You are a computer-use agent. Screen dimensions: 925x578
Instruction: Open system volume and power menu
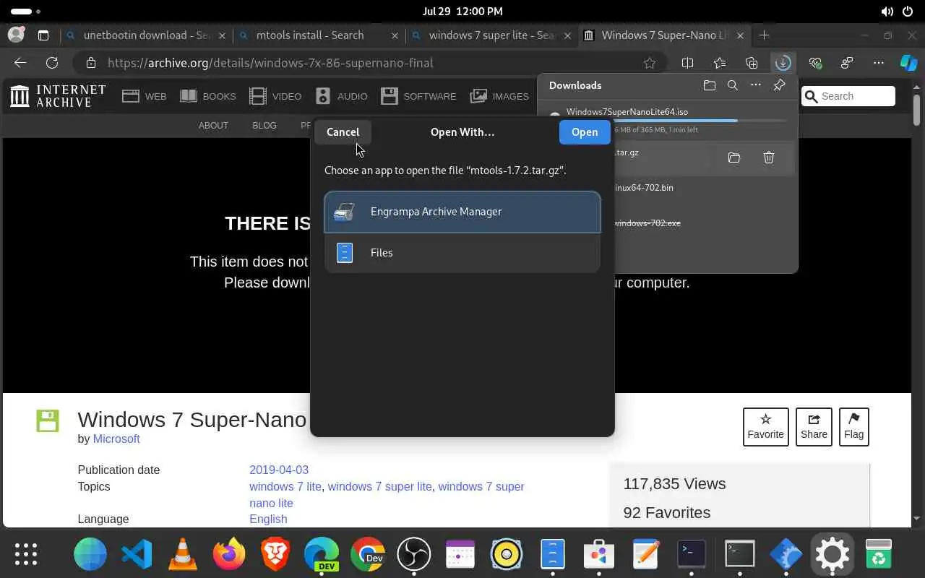pyautogui.click(x=898, y=12)
